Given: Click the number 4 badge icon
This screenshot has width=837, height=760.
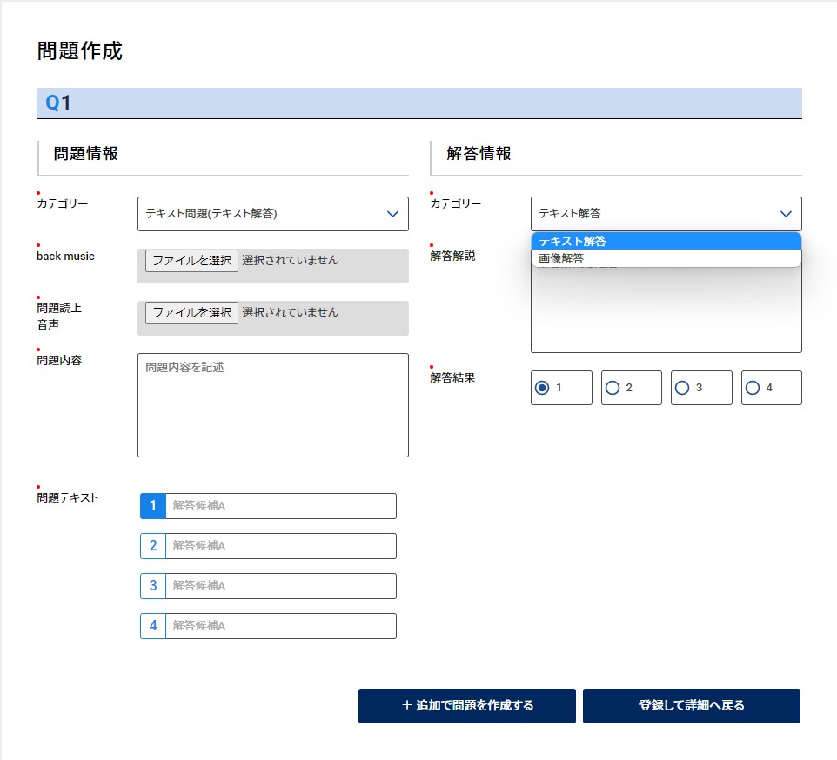Looking at the screenshot, I should coord(153,626).
